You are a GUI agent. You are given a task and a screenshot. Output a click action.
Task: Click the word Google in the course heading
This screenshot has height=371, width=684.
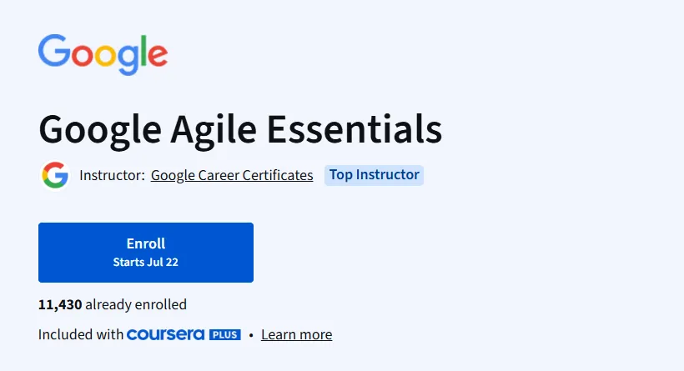pyautogui.click(x=100, y=130)
